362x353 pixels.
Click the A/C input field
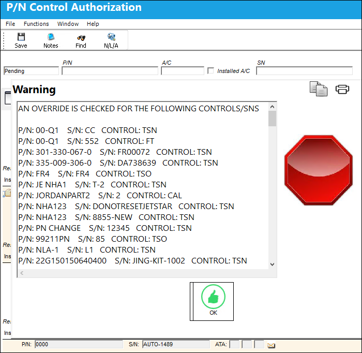click(x=183, y=71)
